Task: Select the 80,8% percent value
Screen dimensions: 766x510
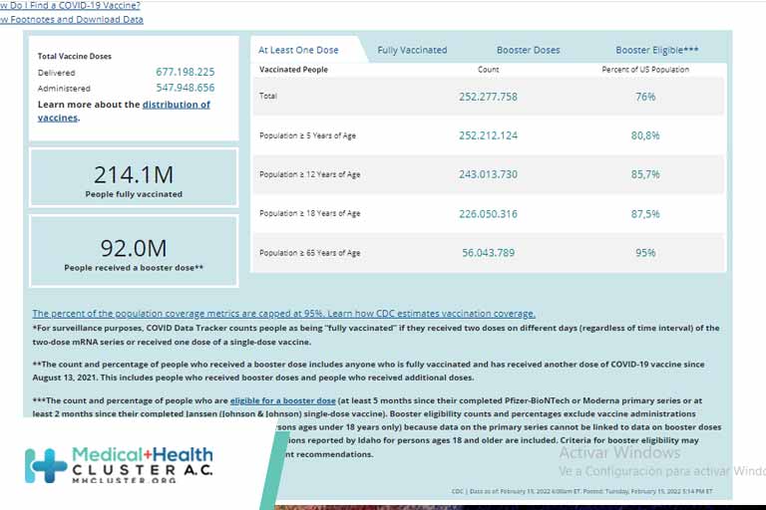Action: coord(645,135)
